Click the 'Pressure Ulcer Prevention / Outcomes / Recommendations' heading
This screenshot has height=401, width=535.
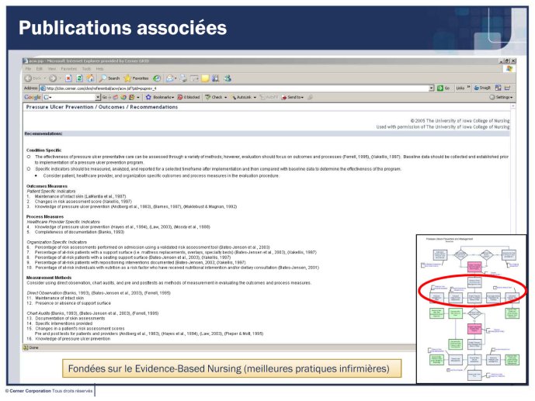coord(102,107)
